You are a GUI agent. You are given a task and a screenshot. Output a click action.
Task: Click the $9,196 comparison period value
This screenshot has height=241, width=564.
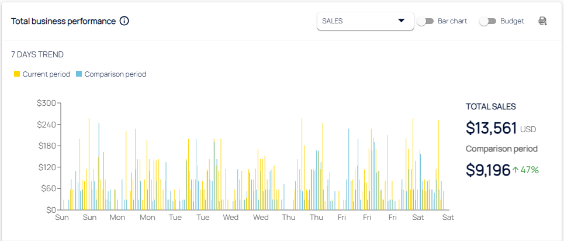tap(488, 170)
